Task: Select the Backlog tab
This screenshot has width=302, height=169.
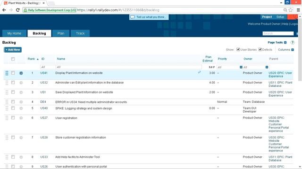Action: [x=39, y=33]
